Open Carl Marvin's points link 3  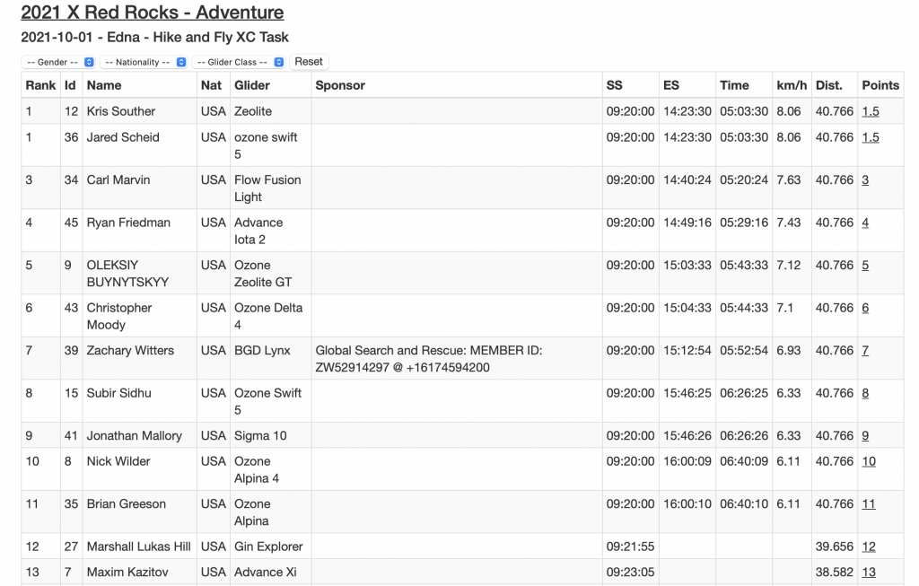[865, 180]
